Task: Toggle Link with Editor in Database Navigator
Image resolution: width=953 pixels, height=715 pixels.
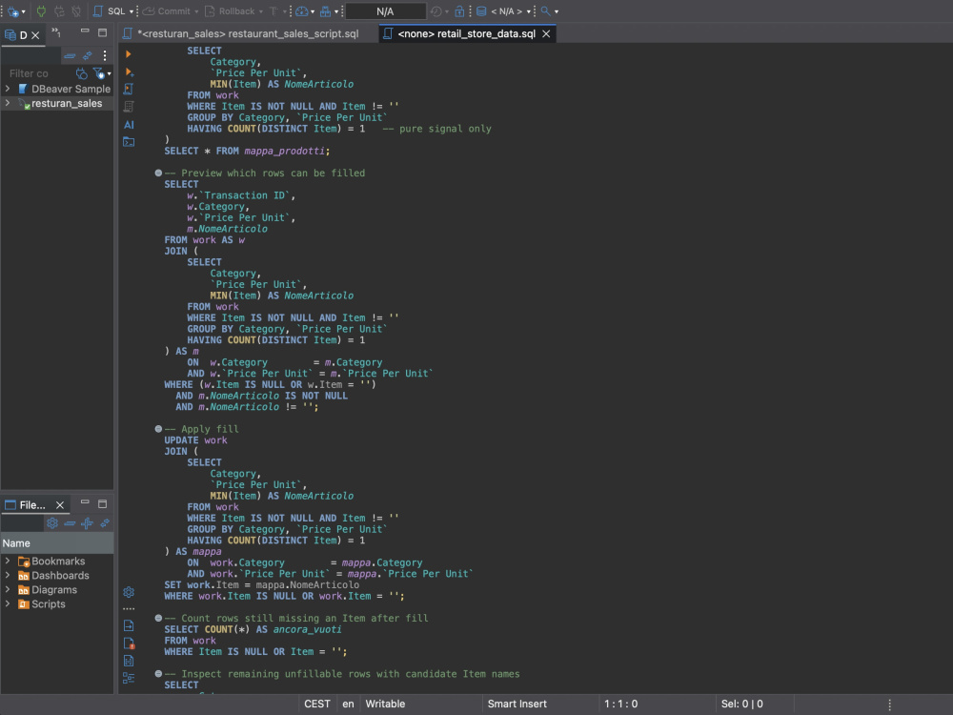Action: [88, 56]
